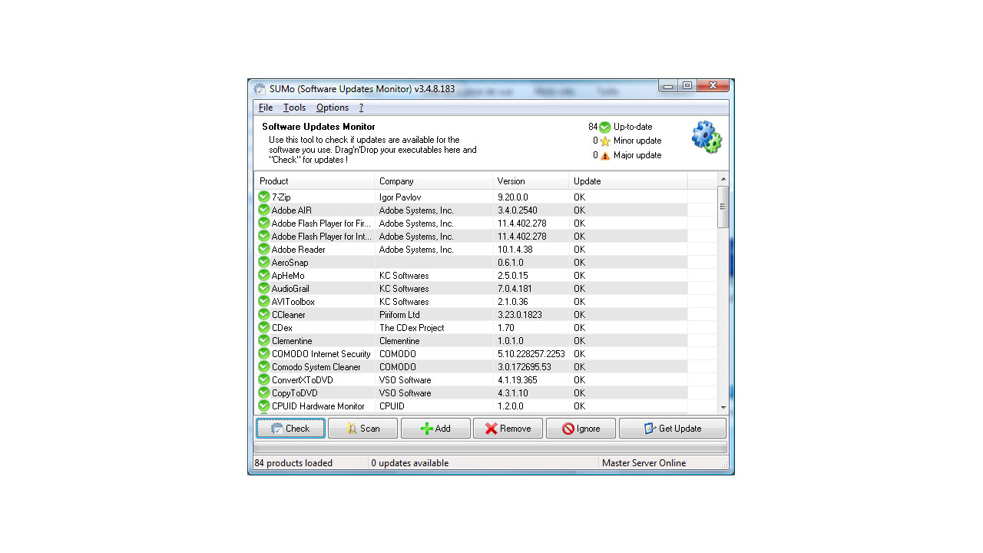Click version 3.23.0.1823 cell
This screenshot has height=553, width=983.
[520, 315]
